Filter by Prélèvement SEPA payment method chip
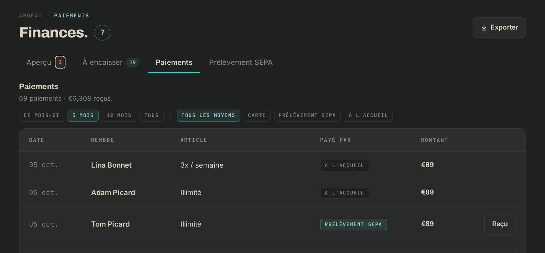The width and height of the screenshot is (545, 253). pos(307,116)
